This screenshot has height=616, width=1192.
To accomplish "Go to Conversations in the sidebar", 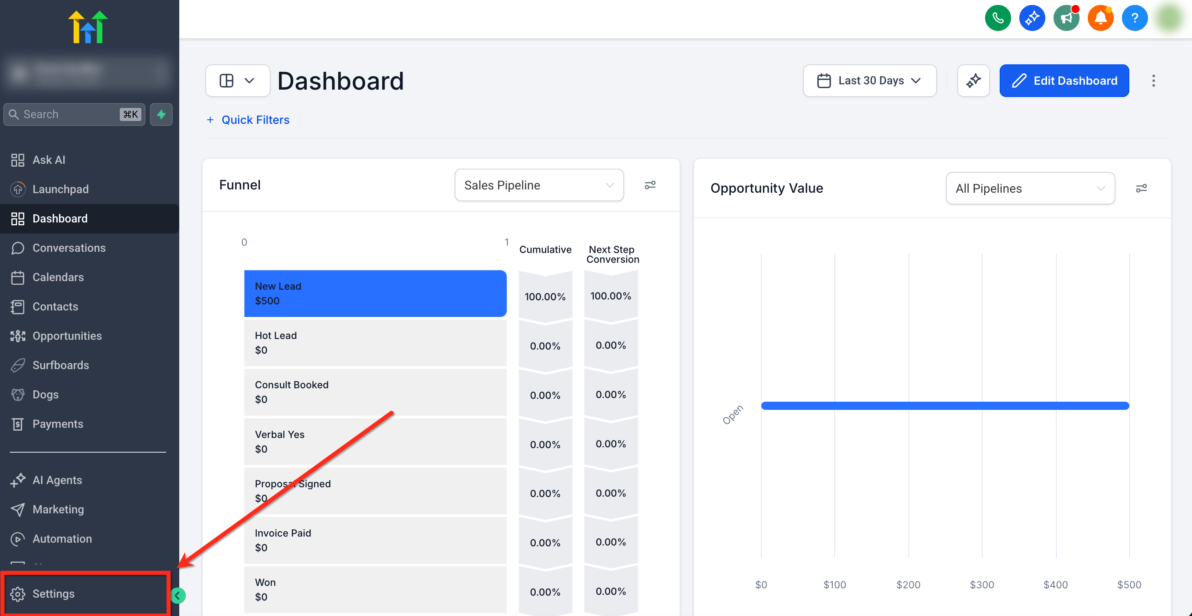I will coord(69,248).
